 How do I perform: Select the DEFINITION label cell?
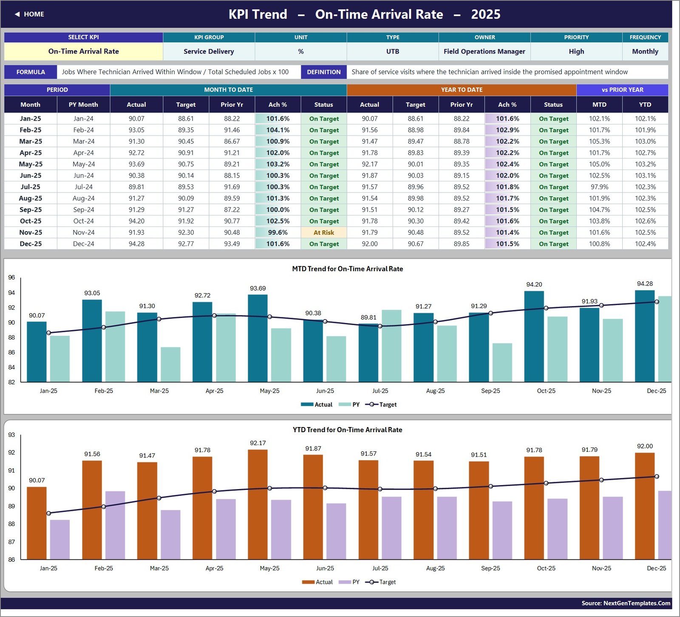tap(324, 72)
